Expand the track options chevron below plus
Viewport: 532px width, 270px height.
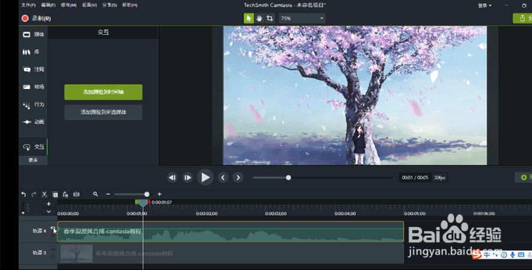48,212
